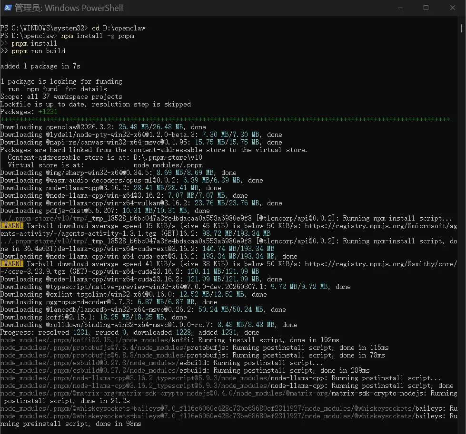This screenshot has height=434, width=466.
Task: Click esbuild 'done in 289ms' line
Action: [x=185, y=370]
